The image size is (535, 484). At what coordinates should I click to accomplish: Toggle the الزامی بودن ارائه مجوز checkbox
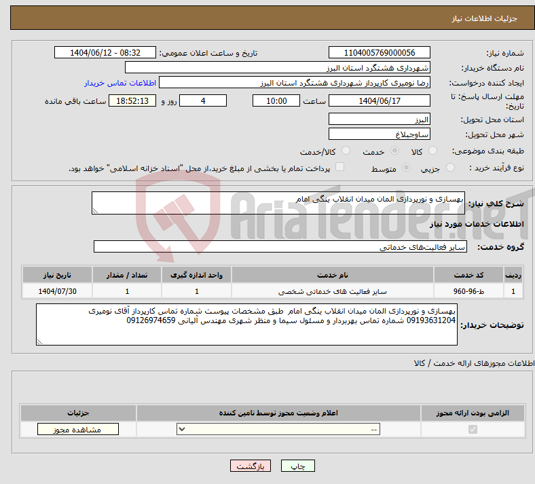[473, 429]
